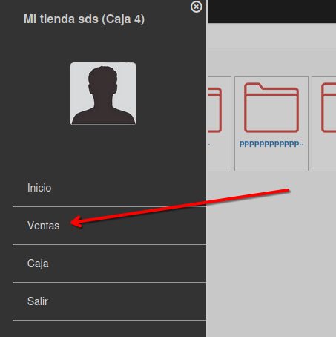The height and width of the screenshot is (337, 336).
Task: Open the Caja menu entry
Action: [x=109, y=264]
